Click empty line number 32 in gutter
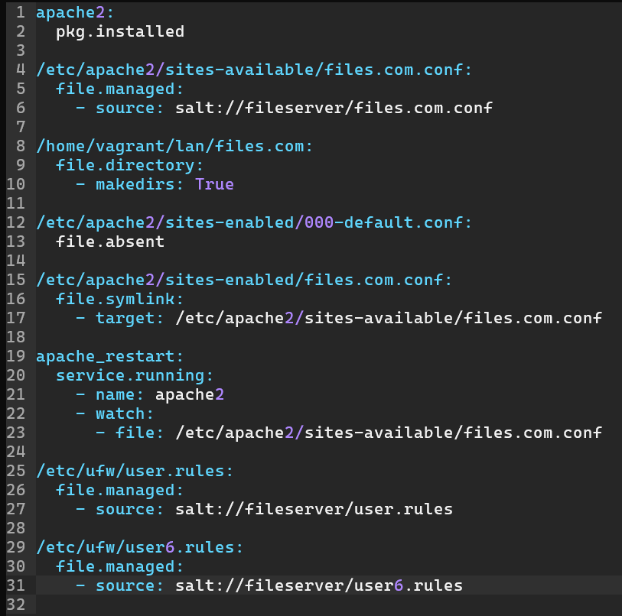 15,605
